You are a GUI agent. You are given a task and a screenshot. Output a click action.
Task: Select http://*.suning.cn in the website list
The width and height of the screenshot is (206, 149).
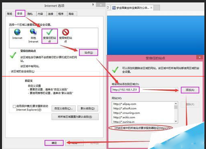pyautogui.click(x=124, y=122)
